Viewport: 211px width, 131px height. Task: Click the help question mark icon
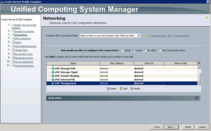pos(207,18)
